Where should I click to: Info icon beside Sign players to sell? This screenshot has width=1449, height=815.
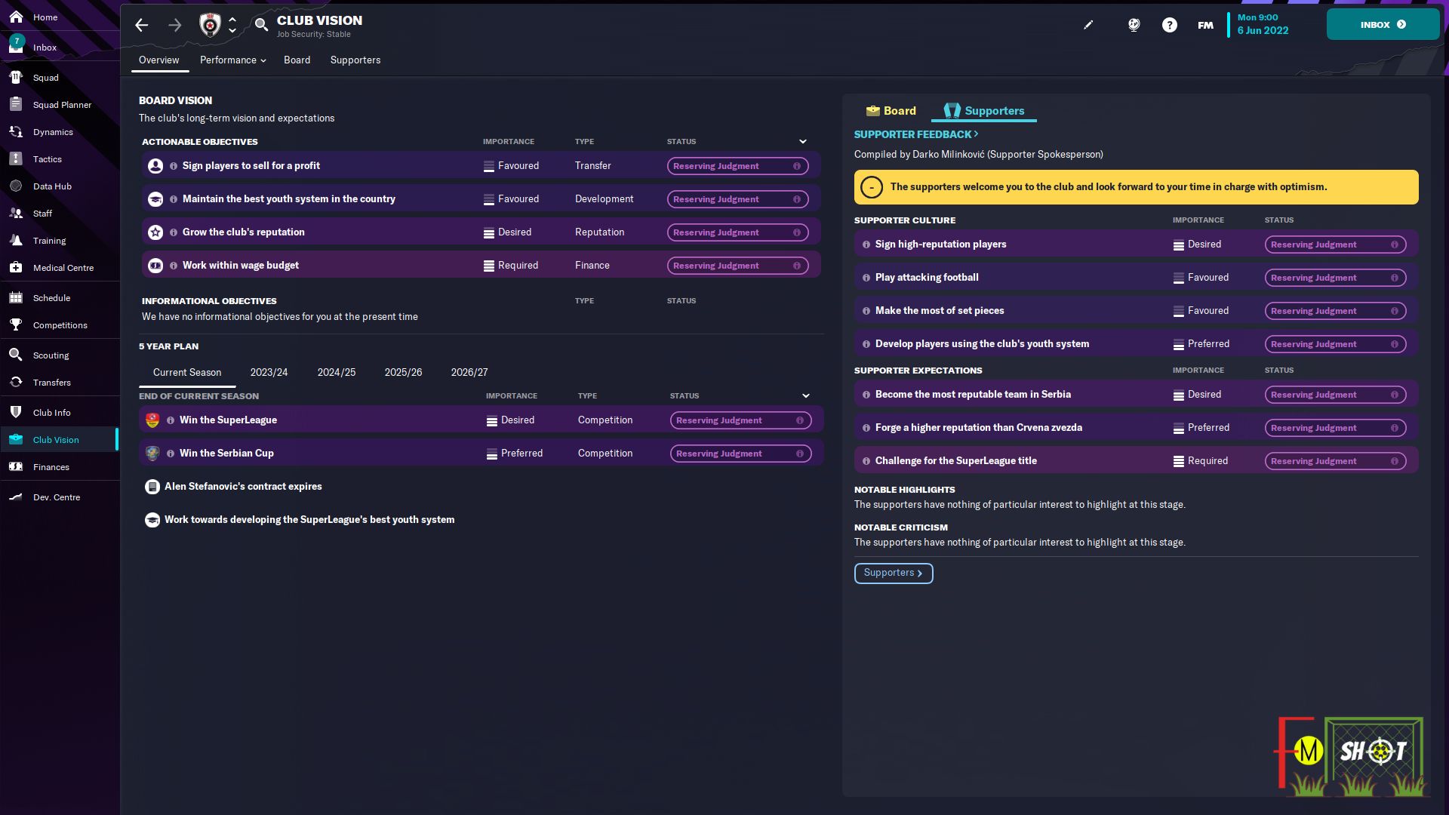tap(174, 166)
